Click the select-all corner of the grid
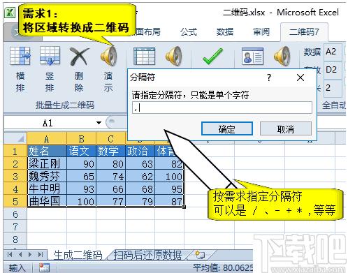Screen dimensions: 348x273 pyautogui.click(x=15, y=139)
